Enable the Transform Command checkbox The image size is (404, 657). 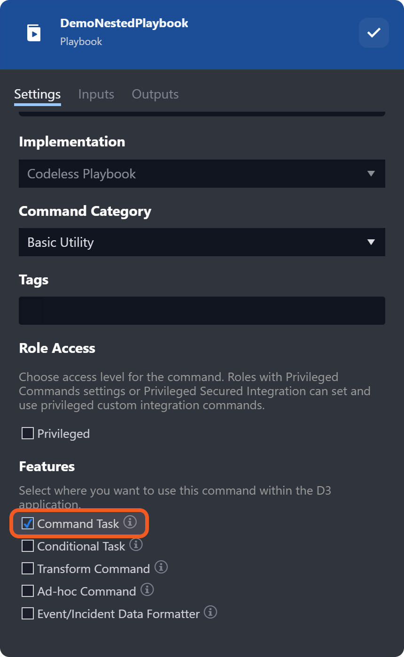pyautogui.click(x=28, y=568)
